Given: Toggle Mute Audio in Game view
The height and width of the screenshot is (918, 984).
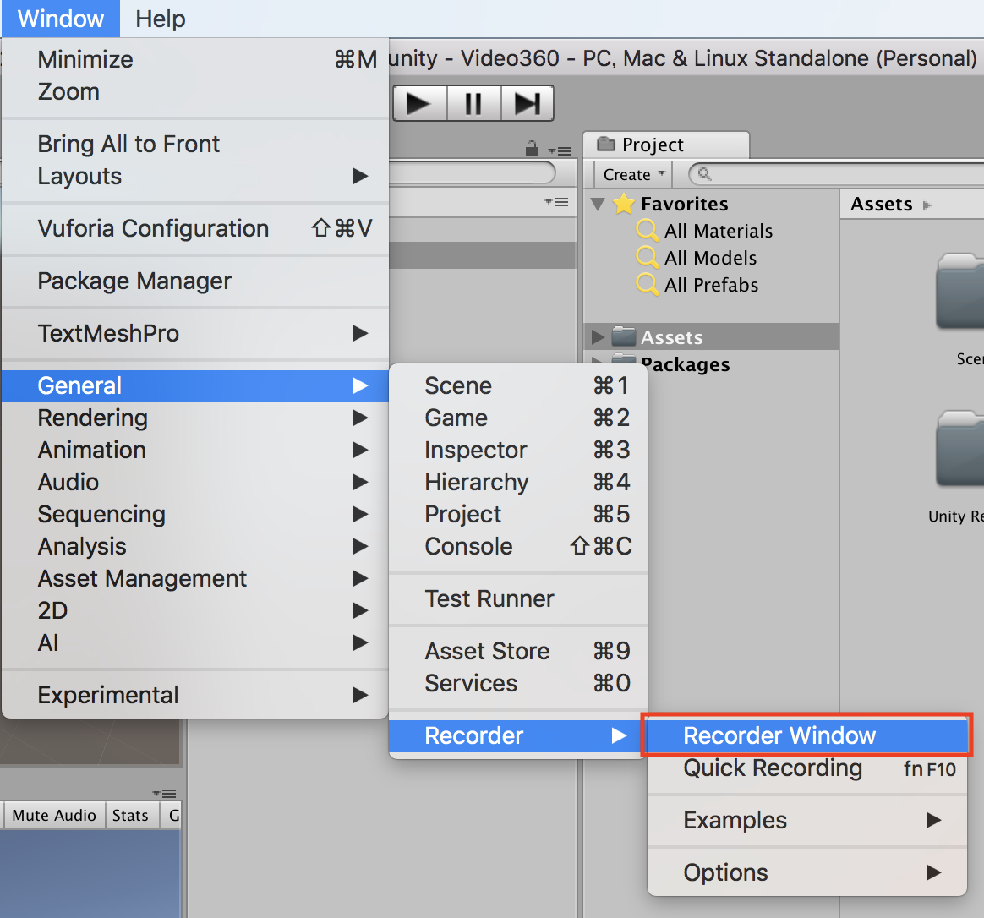Looking at the screenshot, I should tap(54, 815).
